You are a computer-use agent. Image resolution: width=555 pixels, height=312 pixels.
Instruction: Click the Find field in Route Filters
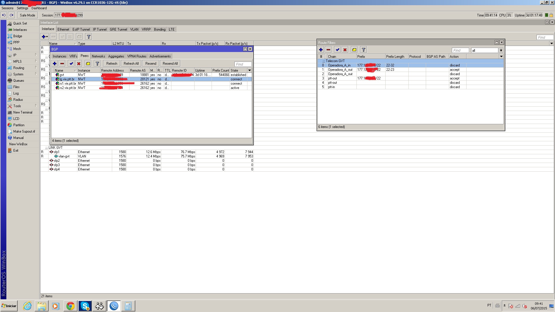click(460, 50)
